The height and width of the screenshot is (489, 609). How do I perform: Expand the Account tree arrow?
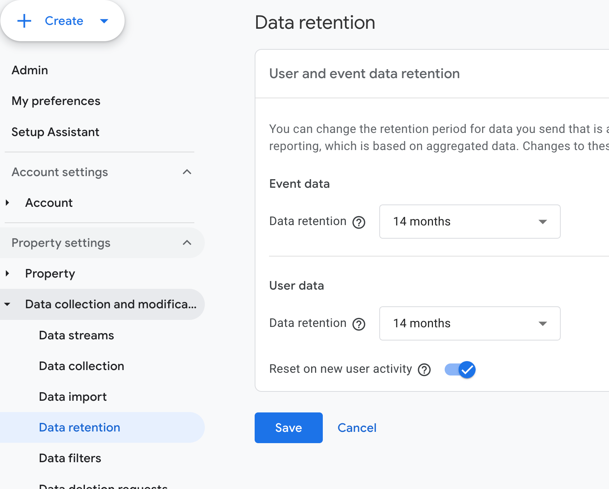click(7, 203)
